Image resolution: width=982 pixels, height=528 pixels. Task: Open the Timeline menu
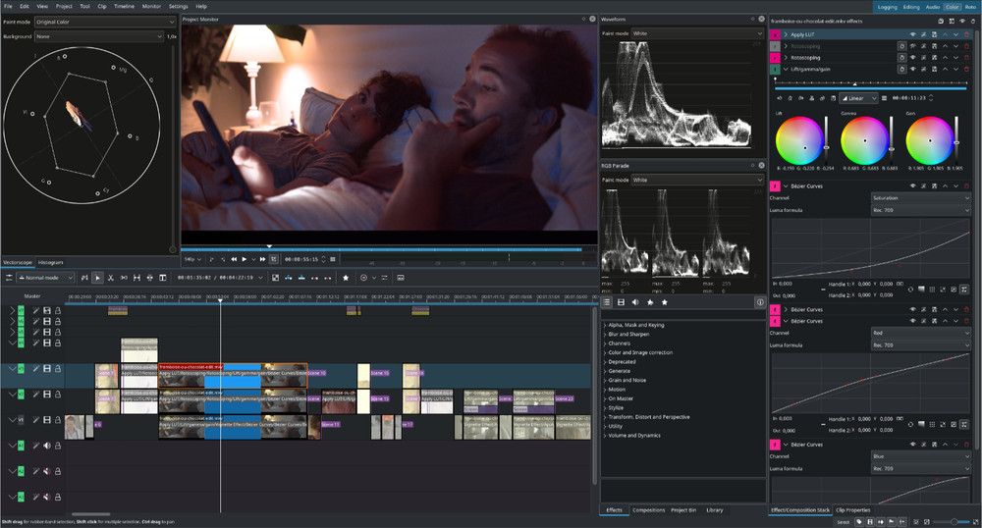pyautogui.click(x=124, y=6)
